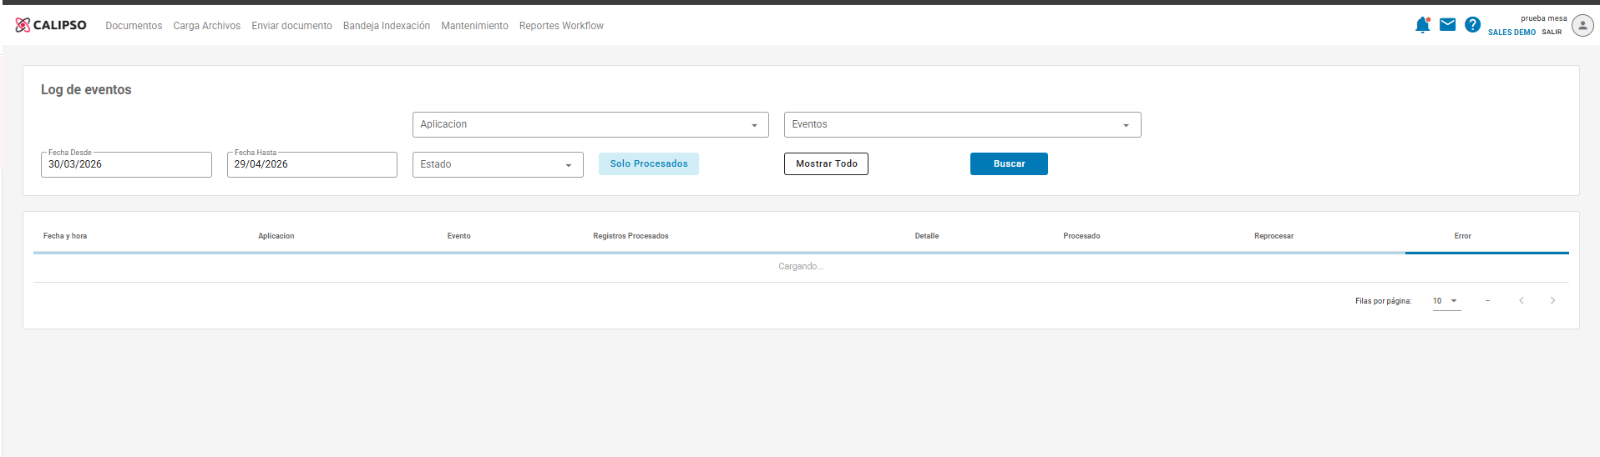Go to previous page chevron
This screenshot has height=457, width=1600.
click(x=1522, y=300)
